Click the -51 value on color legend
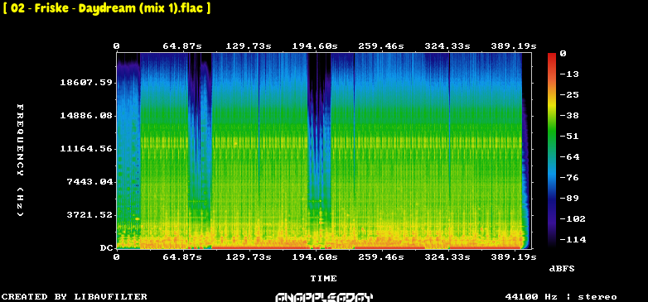Viewport: 648px width, 302px height. point(569,137)
